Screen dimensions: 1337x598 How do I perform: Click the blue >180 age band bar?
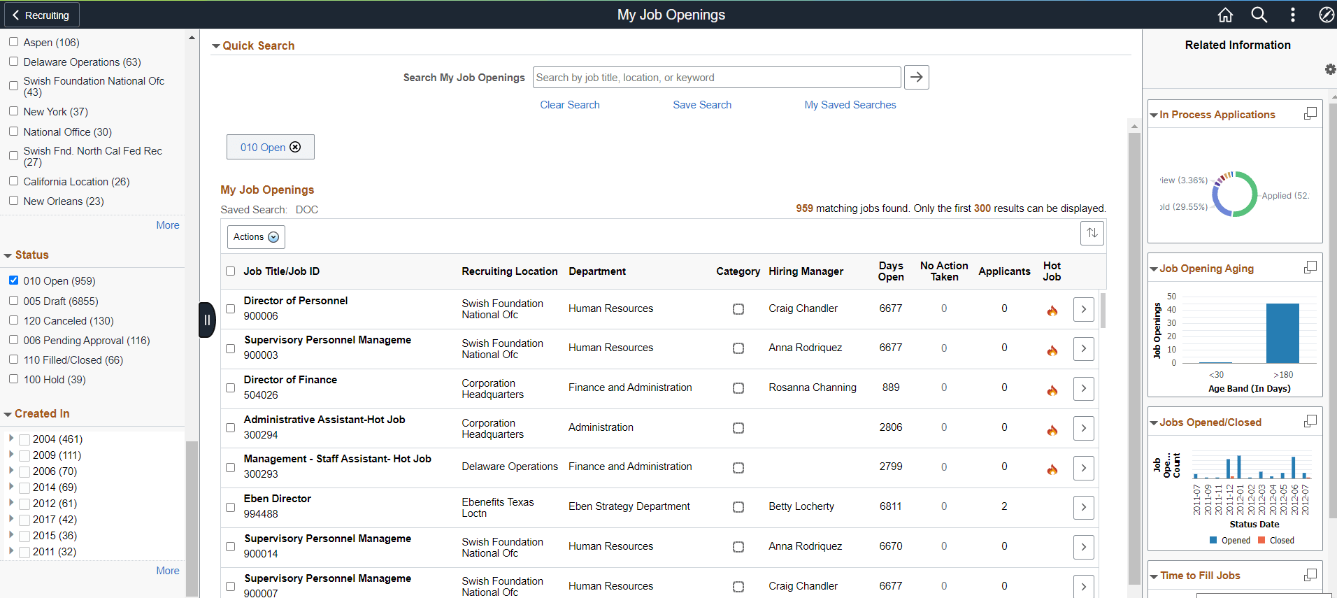tap(1282, 333)
